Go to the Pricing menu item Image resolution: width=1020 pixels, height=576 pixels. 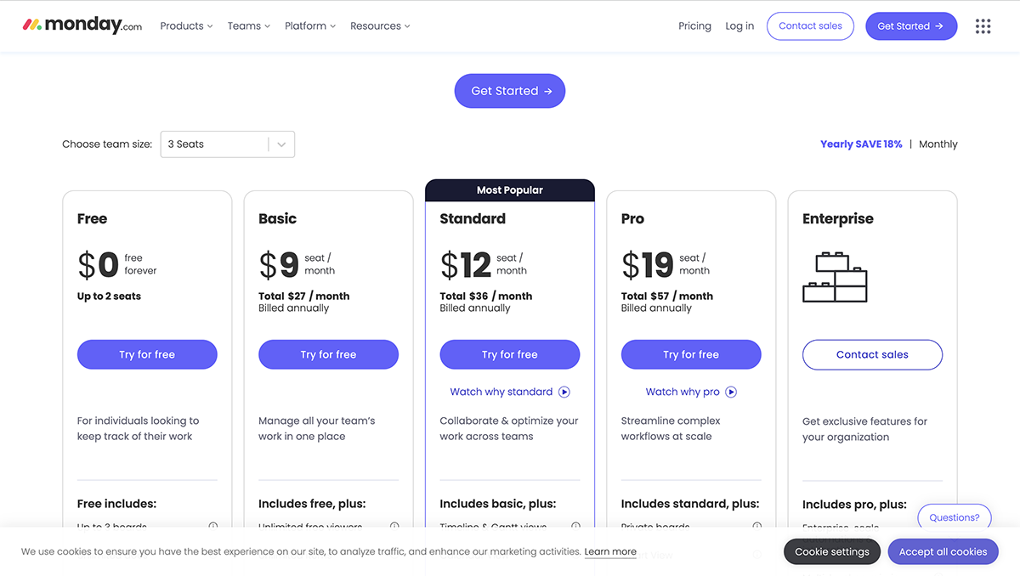coord(694,25)
